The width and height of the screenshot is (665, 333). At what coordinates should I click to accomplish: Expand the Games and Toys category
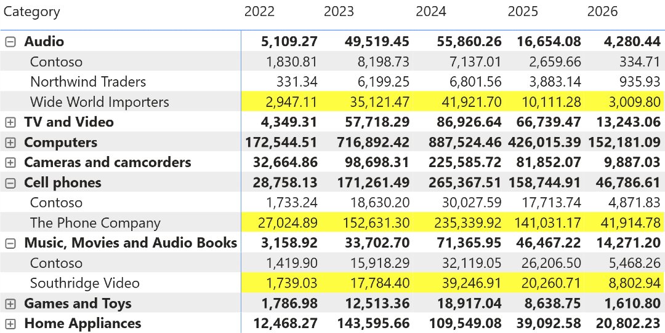point(10,304)
